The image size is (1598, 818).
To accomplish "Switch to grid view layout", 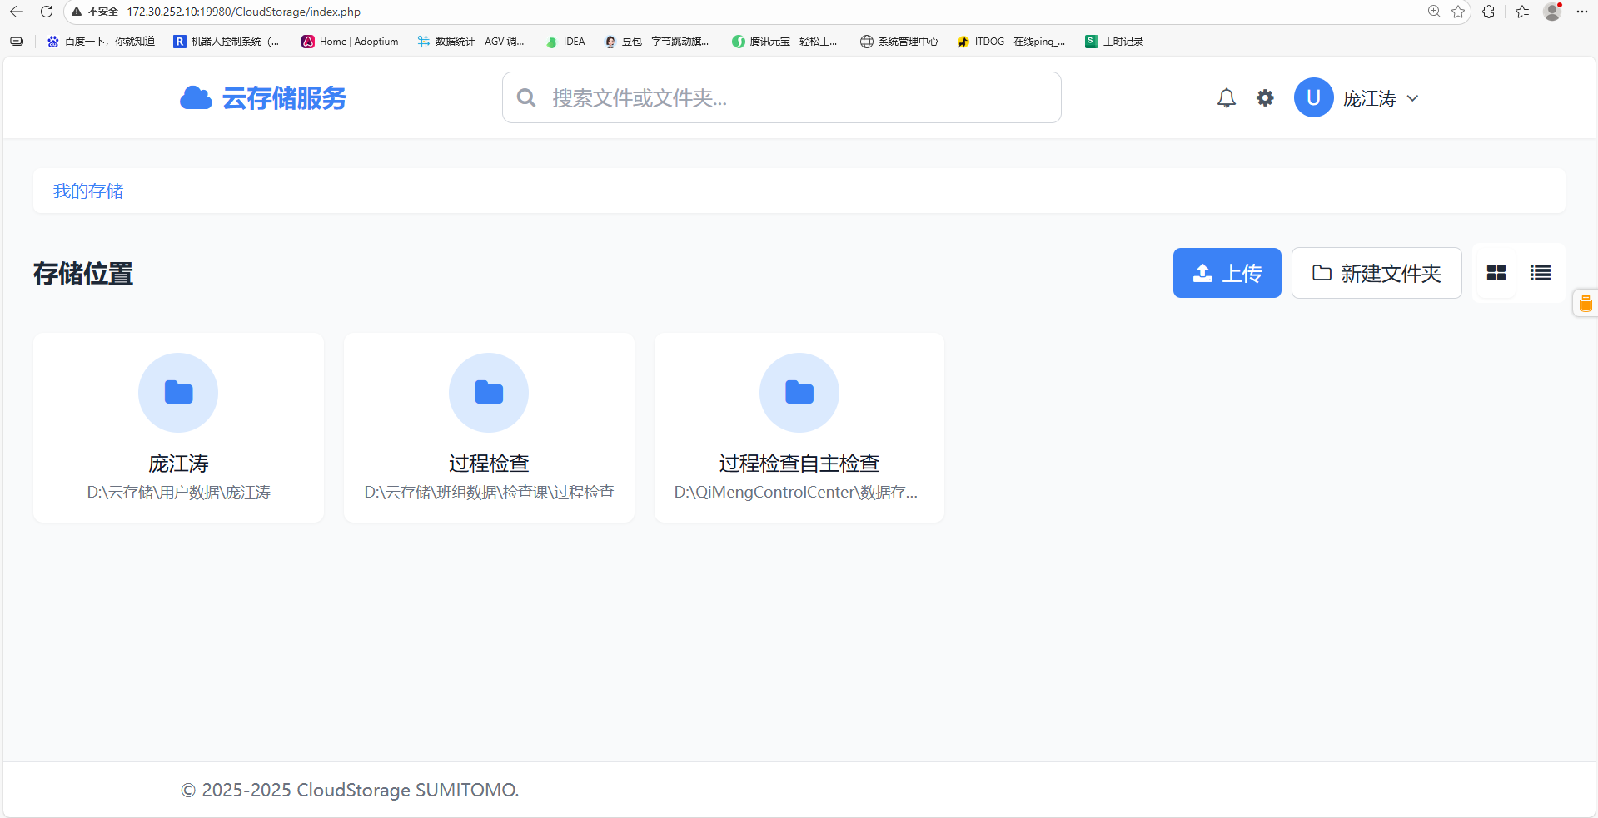I will click(1496, 273).
